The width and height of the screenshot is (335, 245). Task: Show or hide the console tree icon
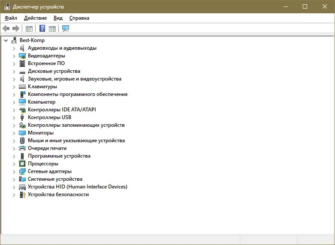(29, 28)
